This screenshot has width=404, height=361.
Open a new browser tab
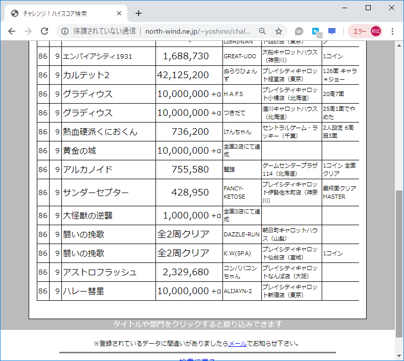139,13
